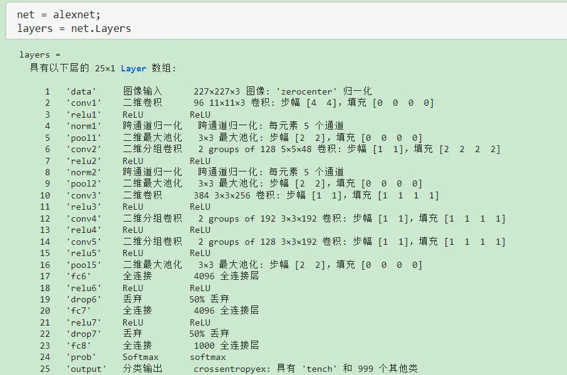Click "每元素 5 个通道" in the norm2 row

306,172
